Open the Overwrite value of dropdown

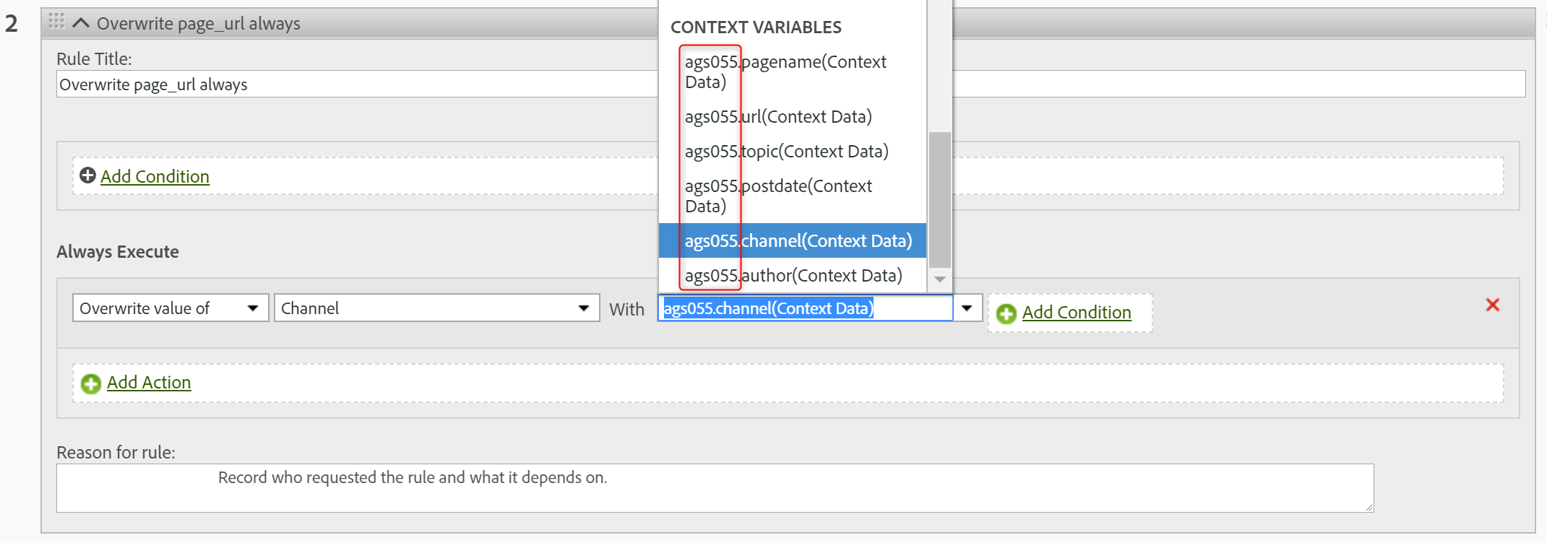pos(171,308)
